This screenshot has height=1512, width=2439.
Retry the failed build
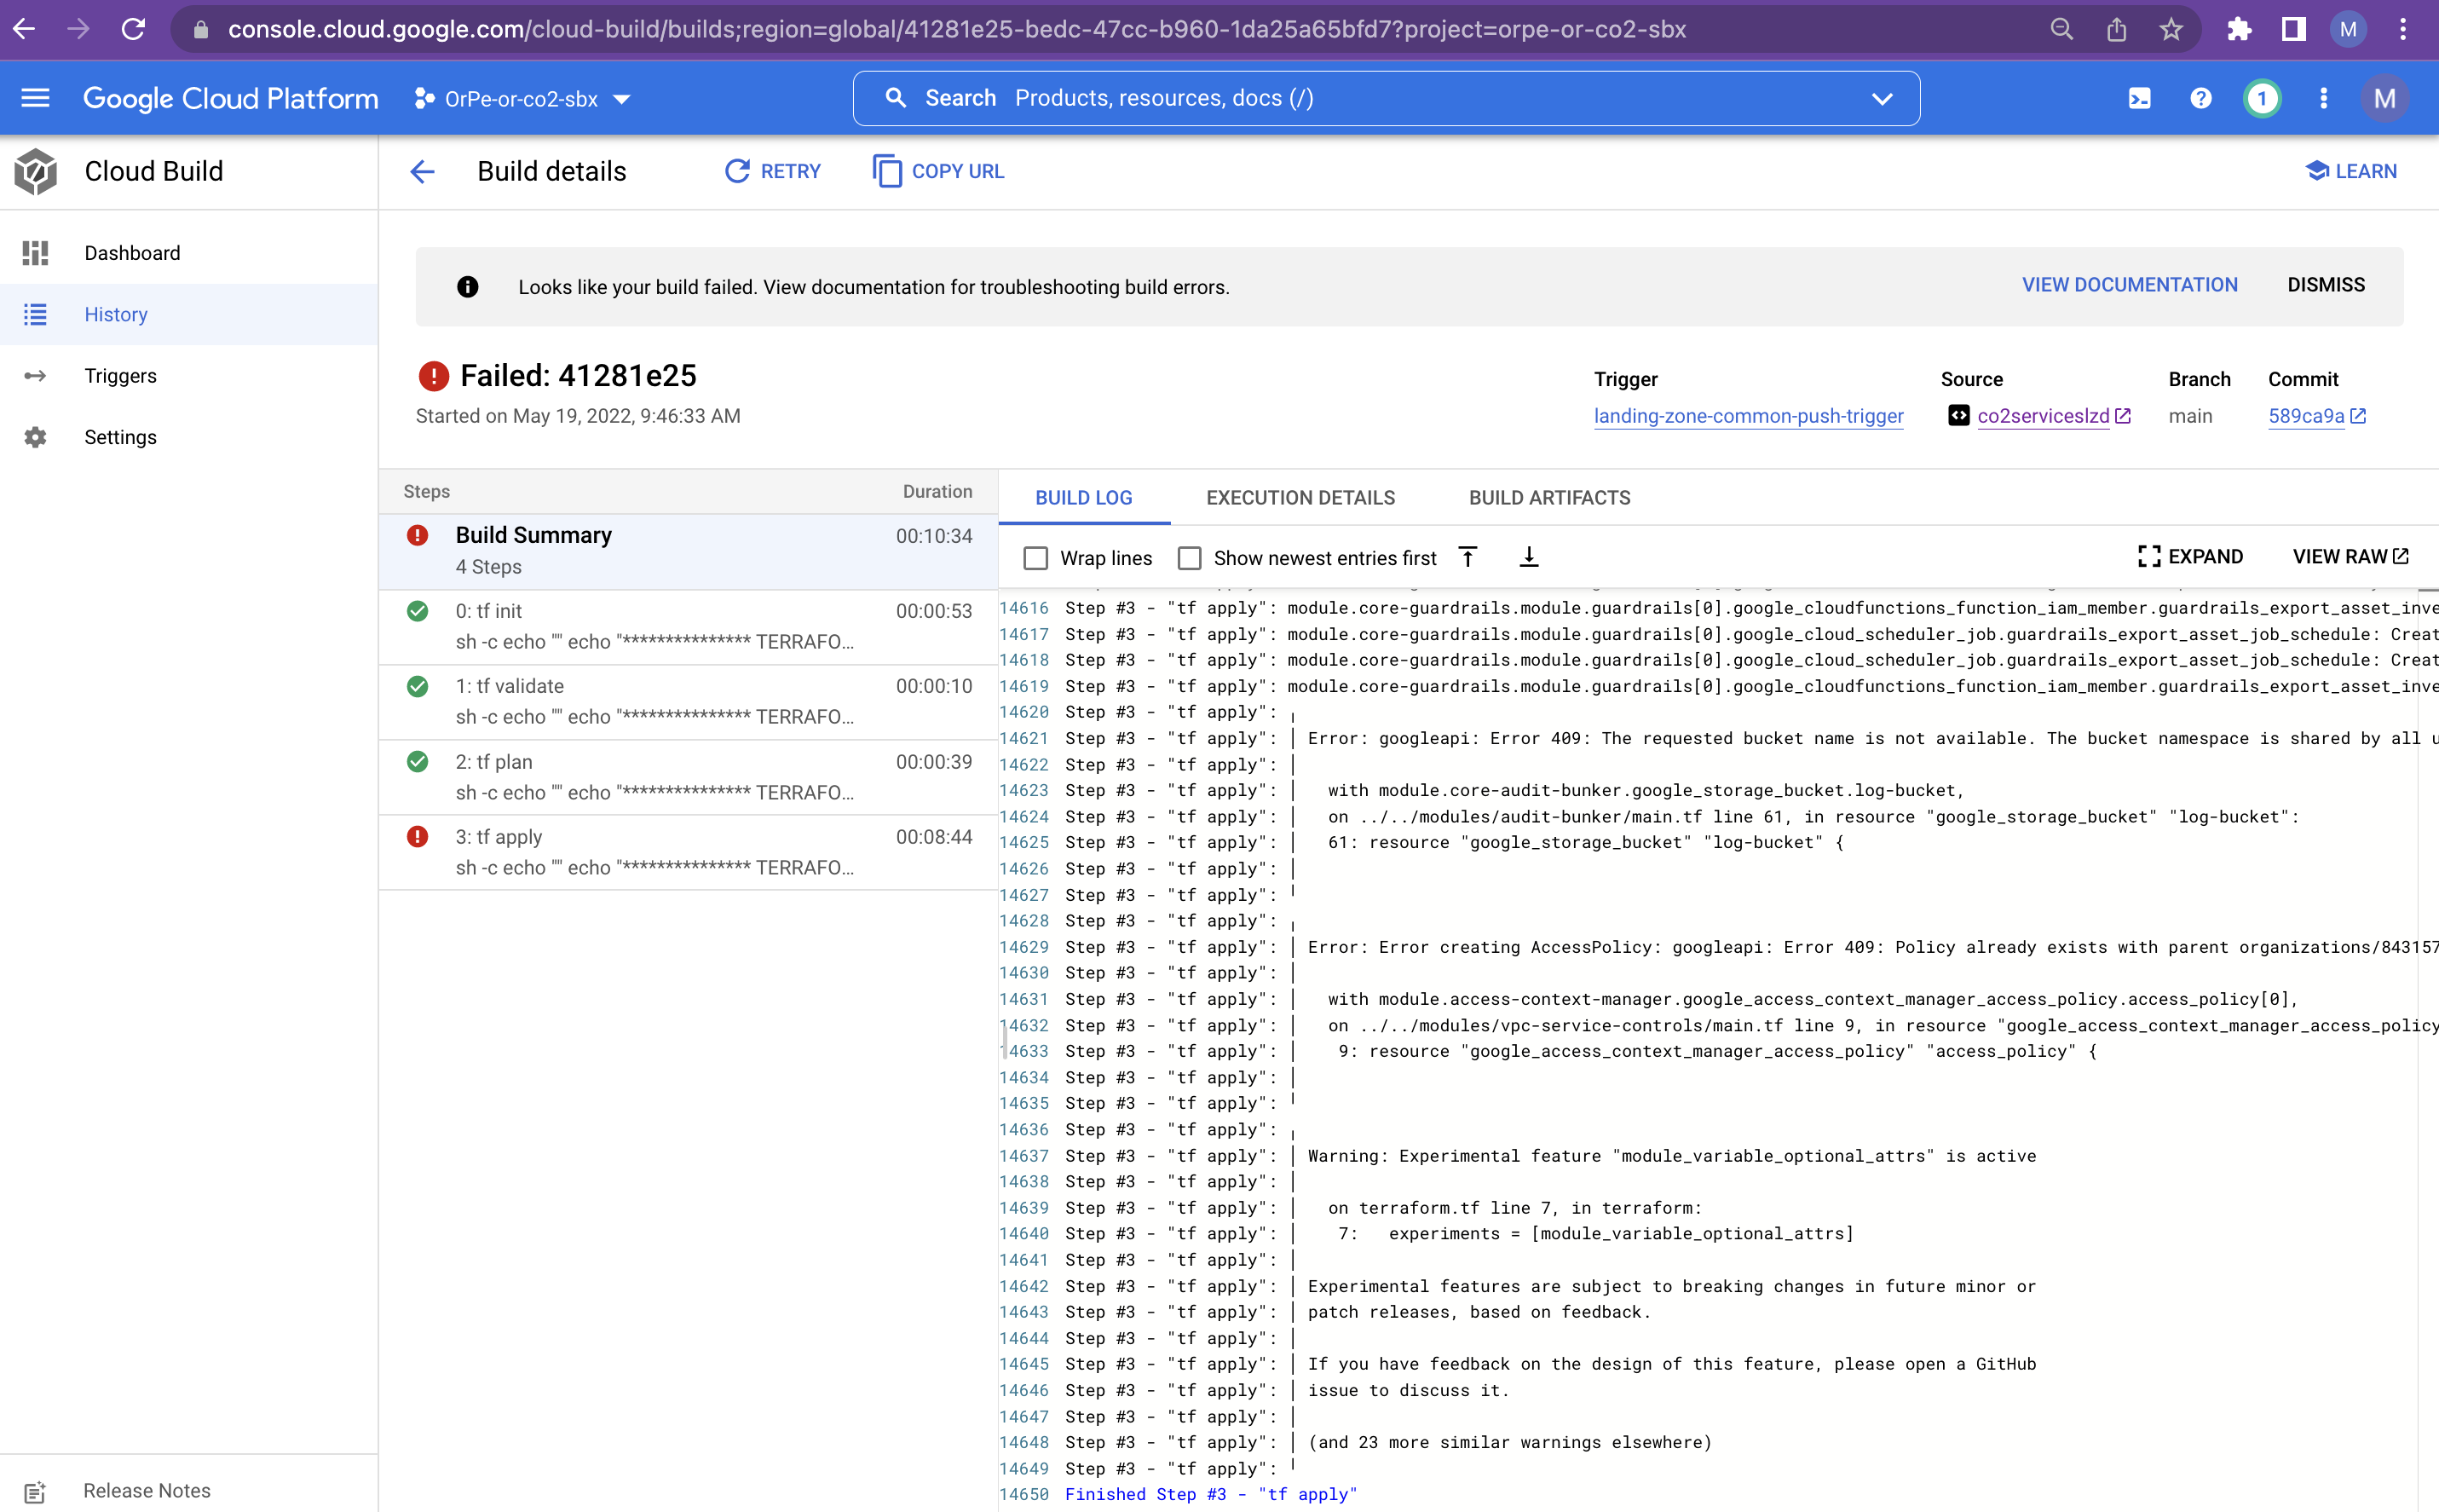tap(772, 171)
